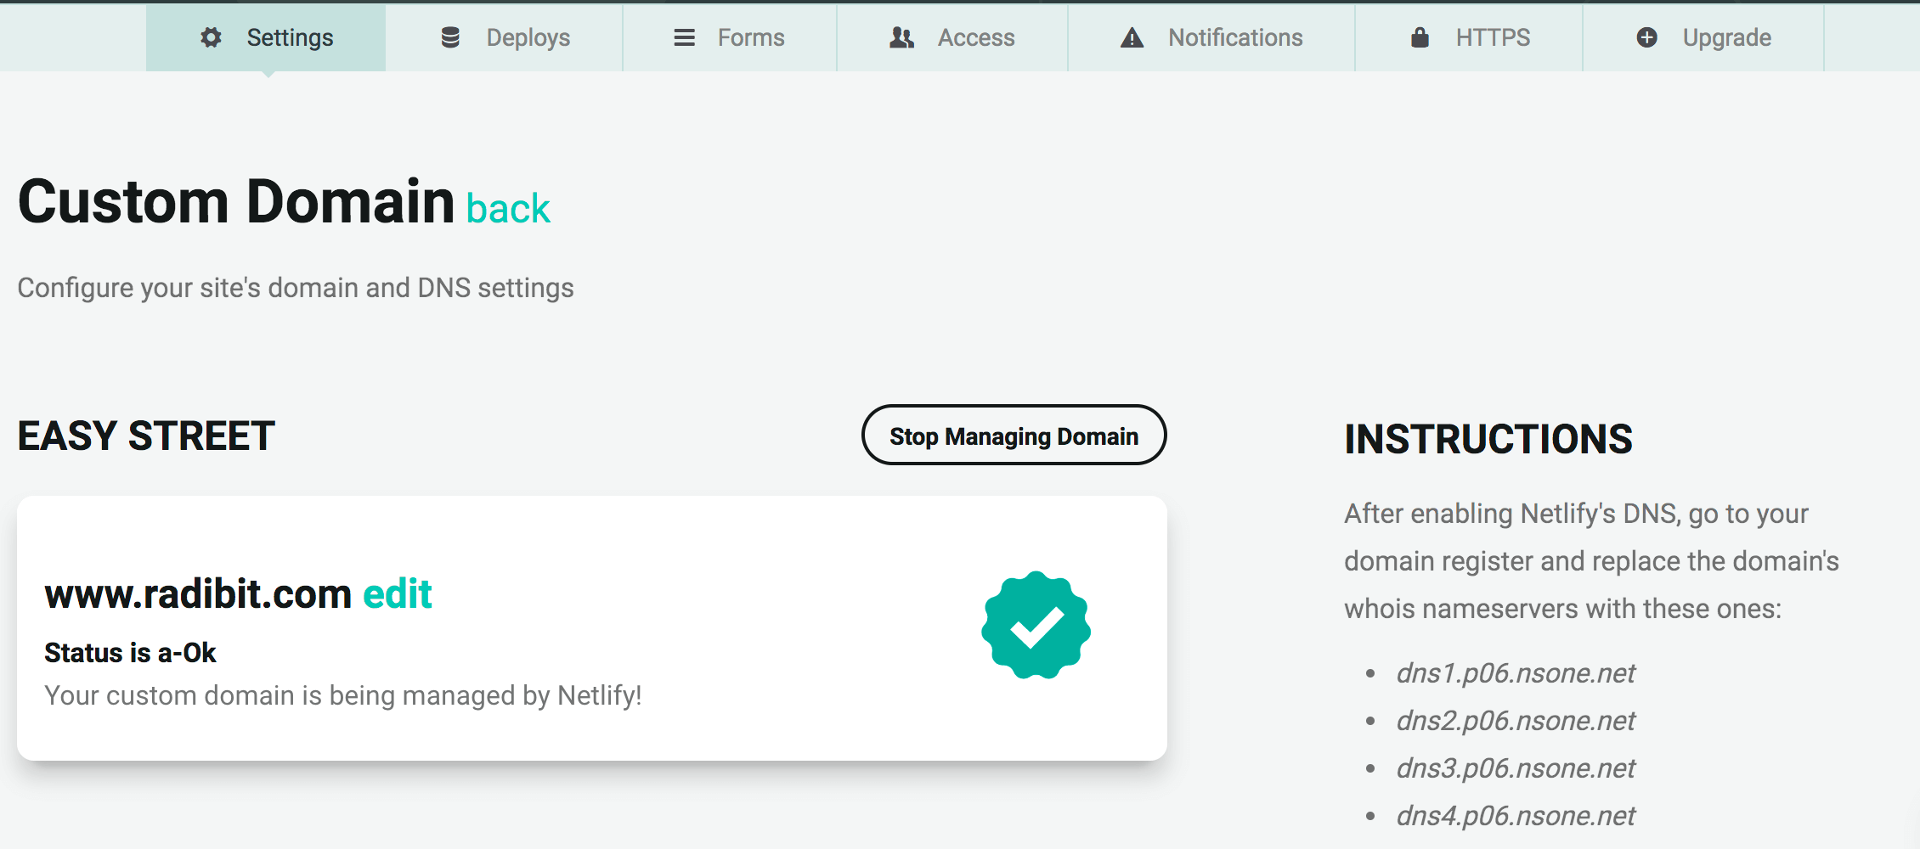This screenshot has height=849, width=1920.
Task: Open the Notifications tab
Action: click(x=1211, y=37)
